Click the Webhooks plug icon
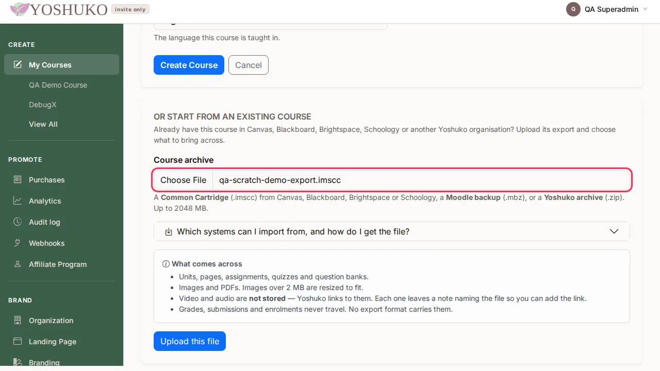 point(18,243)
